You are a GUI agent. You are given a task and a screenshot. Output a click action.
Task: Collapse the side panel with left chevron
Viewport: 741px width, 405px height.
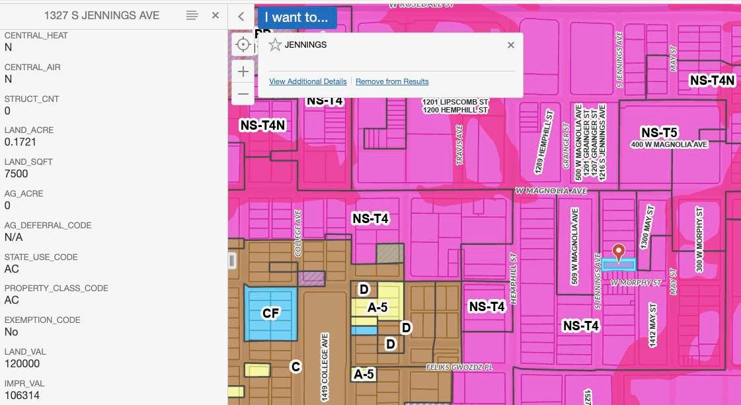point(241,17)
